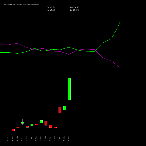Click the green candle body for 11 Mar
146x146 pixels.
click(x=32, y=125)
